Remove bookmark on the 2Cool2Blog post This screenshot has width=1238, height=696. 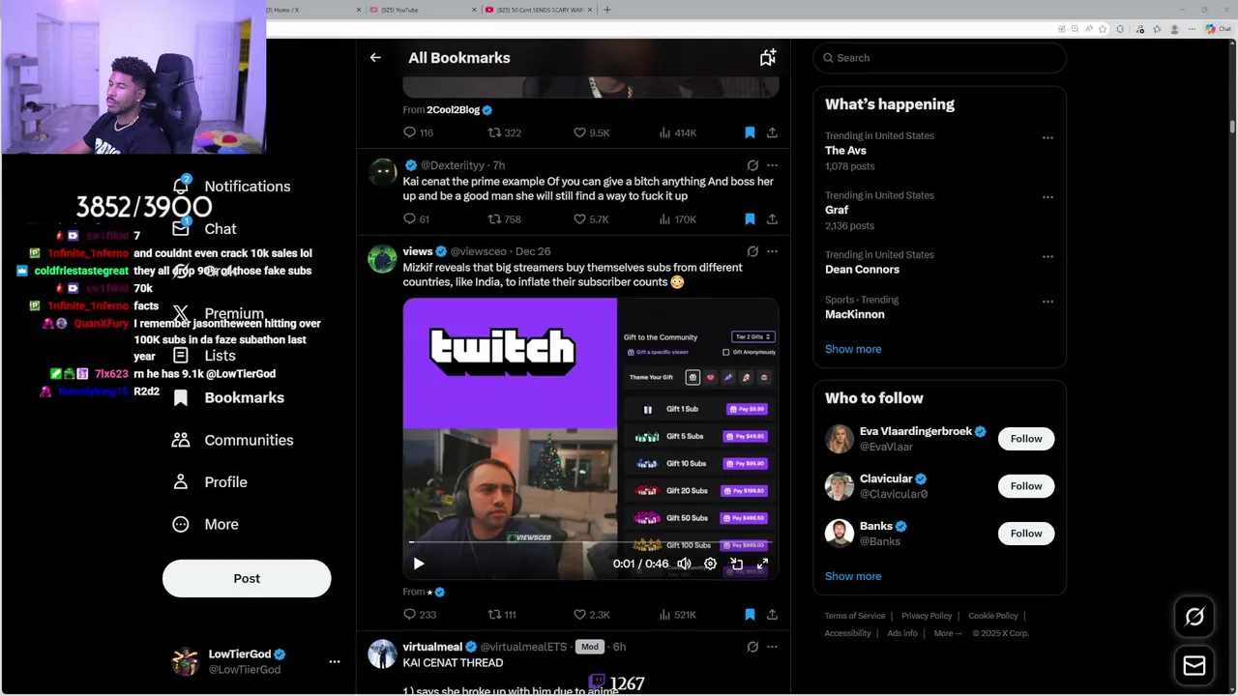point(750,132)
